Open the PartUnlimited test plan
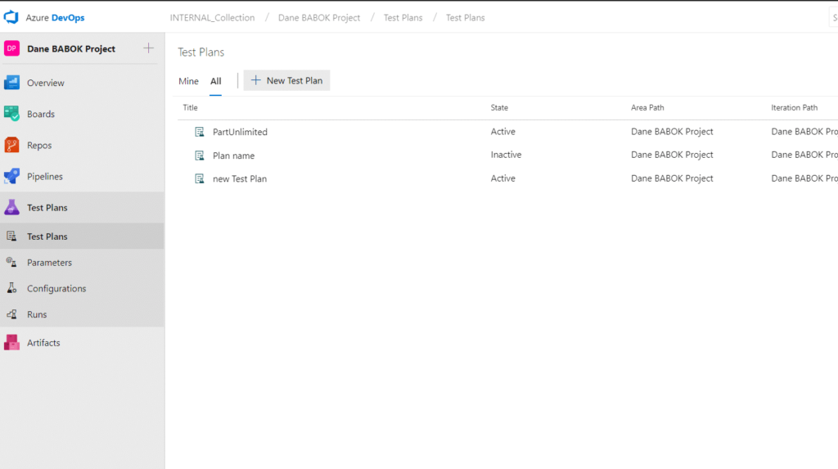This screenshot has height=469, width=838. pyautogui.click(x=240, y=132)
